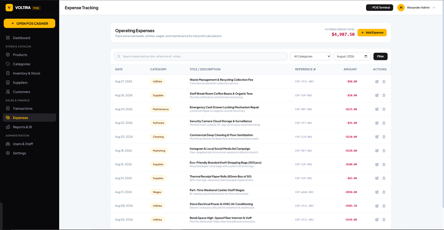Image resolution: width=444 pixels, height=230 pixels.
Task: Open Inventory & Stock page
Action: click(29, 73)
